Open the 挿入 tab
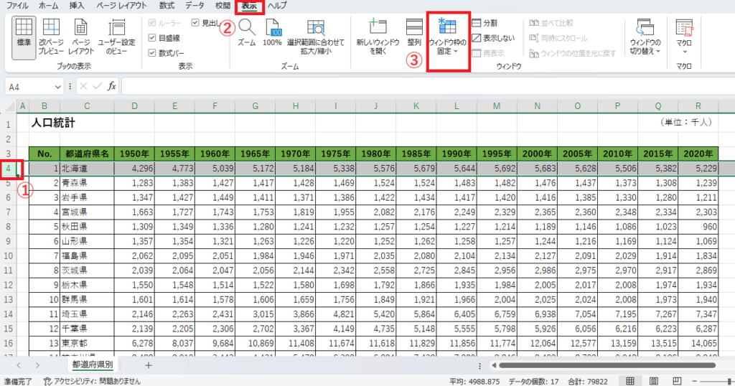The height and width of the screenshot is (386, 735). [77, 6]
